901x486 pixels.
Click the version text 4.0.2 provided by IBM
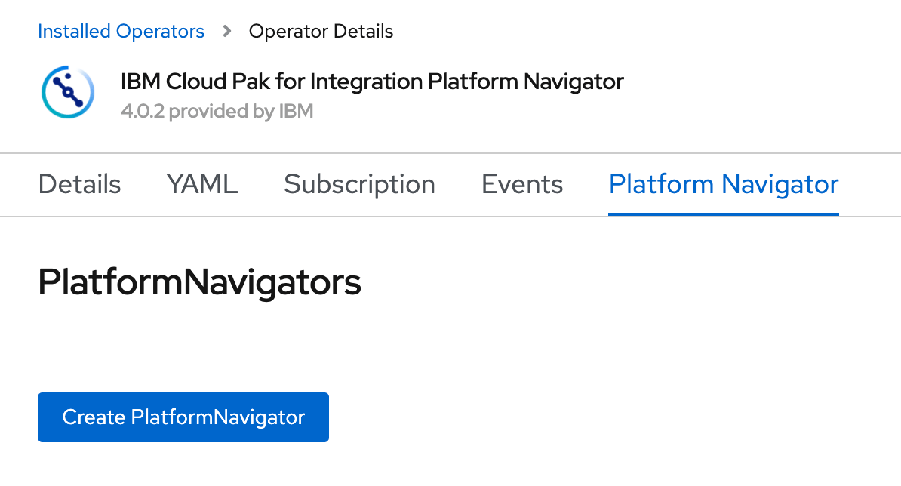coord(217,111)
